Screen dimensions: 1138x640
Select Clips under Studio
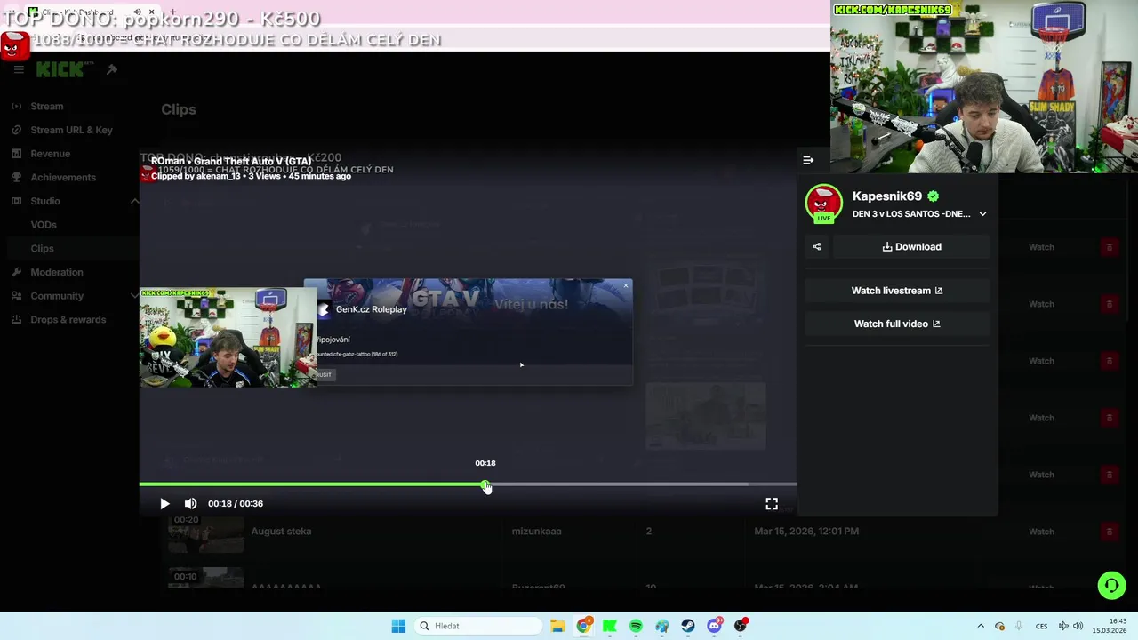[71, 249]
